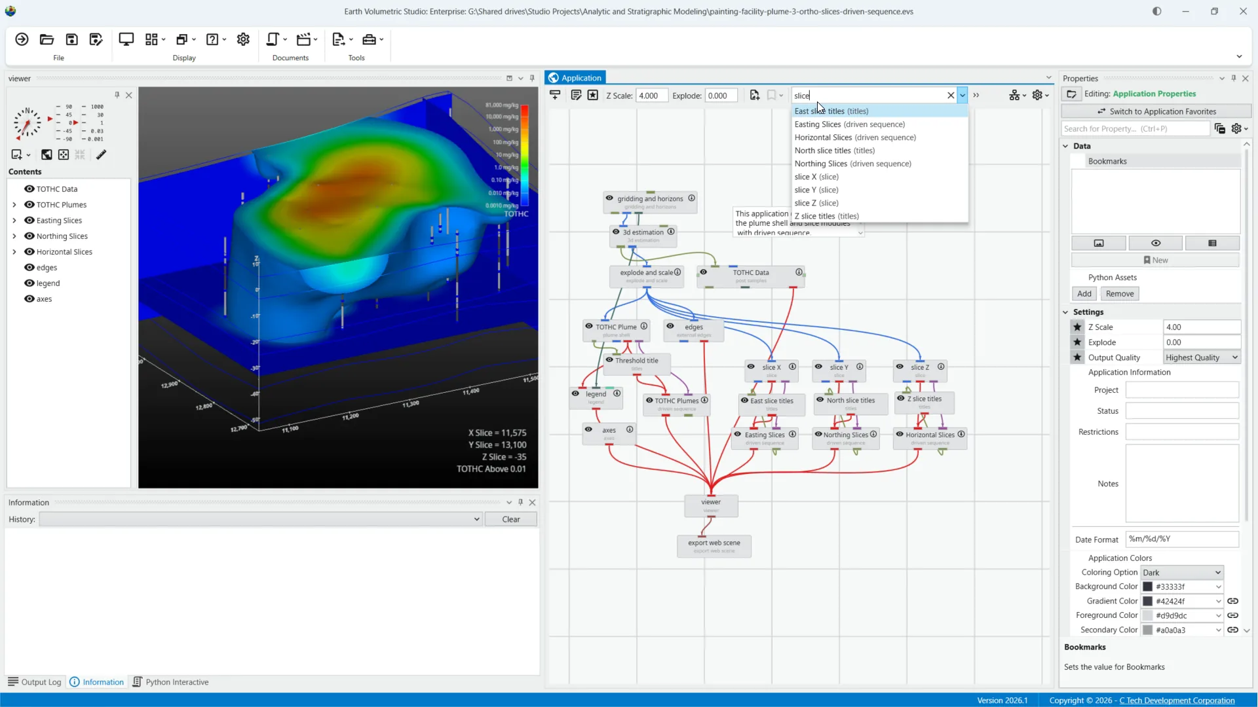Viewport: 1258px width, 707px height.
Task: Hide the TOTHC Data item in Contents
Action: [x=29, y=189]
